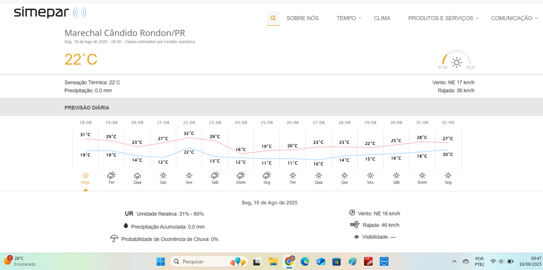Click the droplet Precipitação Acumulada icon
Screen dimensions: 543x270
coord(126,226)
